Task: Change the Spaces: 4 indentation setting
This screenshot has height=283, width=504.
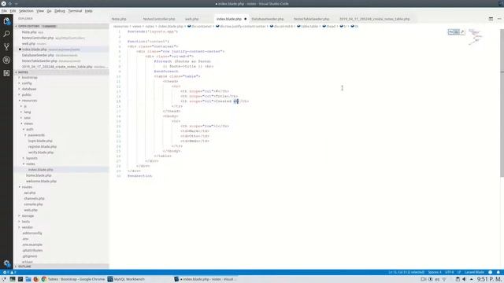Action: pyautogui.click(x=435, y=272)
